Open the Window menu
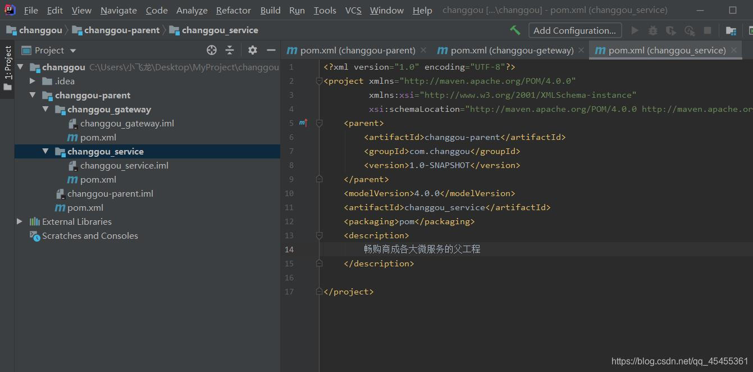This screenshot has height=372, width=753. point(387,10)
